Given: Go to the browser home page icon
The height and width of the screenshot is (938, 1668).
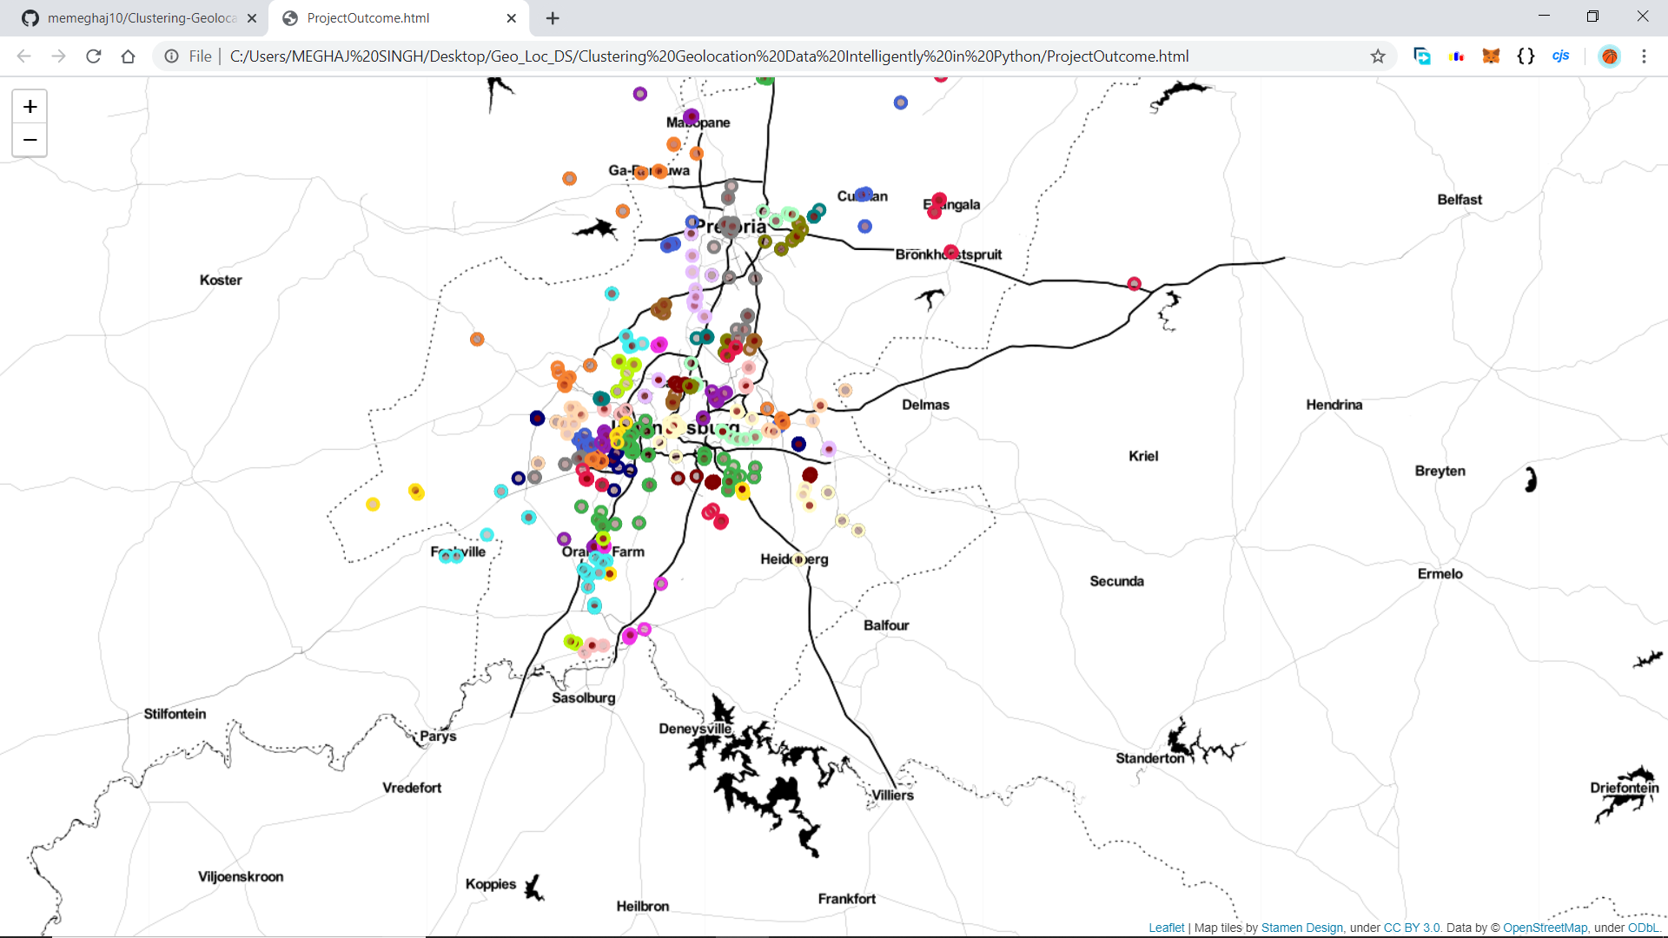Looking at the screenshot, I should pos(129,56).
